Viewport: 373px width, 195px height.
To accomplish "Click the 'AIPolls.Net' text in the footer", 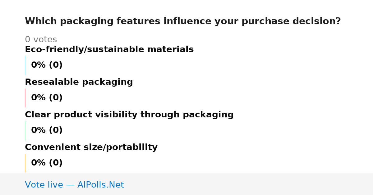I will [x=100, y=185].
